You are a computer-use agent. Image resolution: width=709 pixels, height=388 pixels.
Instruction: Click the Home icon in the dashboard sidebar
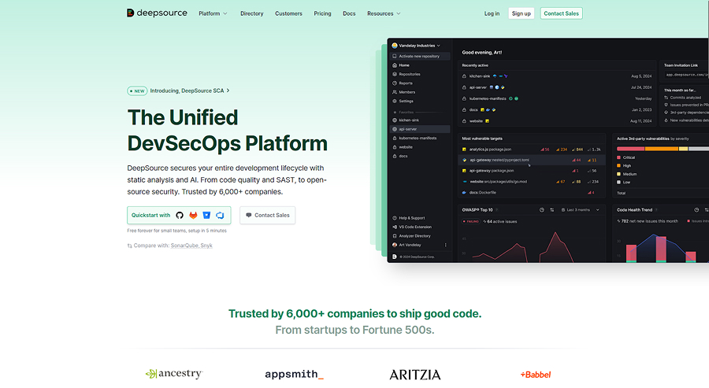[395, 65]
